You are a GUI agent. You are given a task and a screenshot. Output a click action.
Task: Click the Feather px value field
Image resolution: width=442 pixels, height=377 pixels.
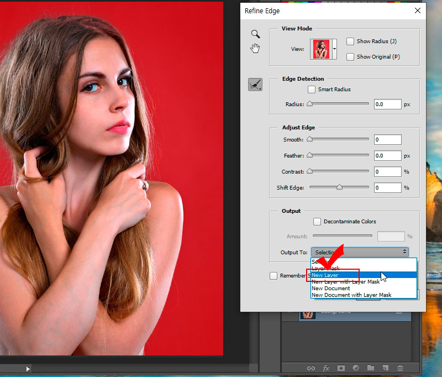388,156
